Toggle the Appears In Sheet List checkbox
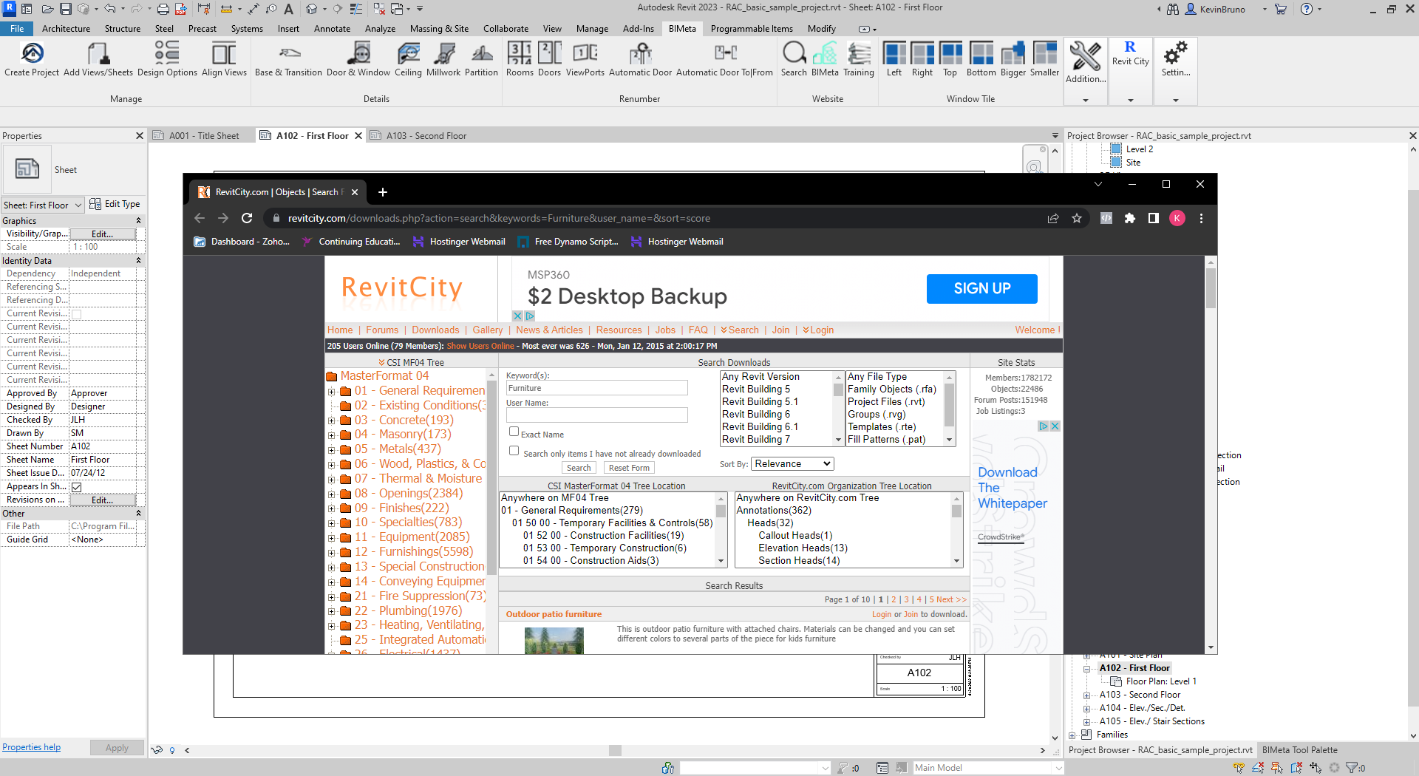1419x776 pixels. click(x=76, y=487)
